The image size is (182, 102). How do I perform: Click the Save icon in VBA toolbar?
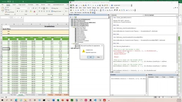pyautogui.click(x=76, y=5)
